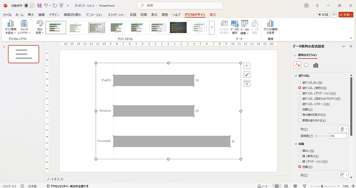Select 線 (グラデーション) border option
Screen dimensions: 356x188
pos(300,161)
